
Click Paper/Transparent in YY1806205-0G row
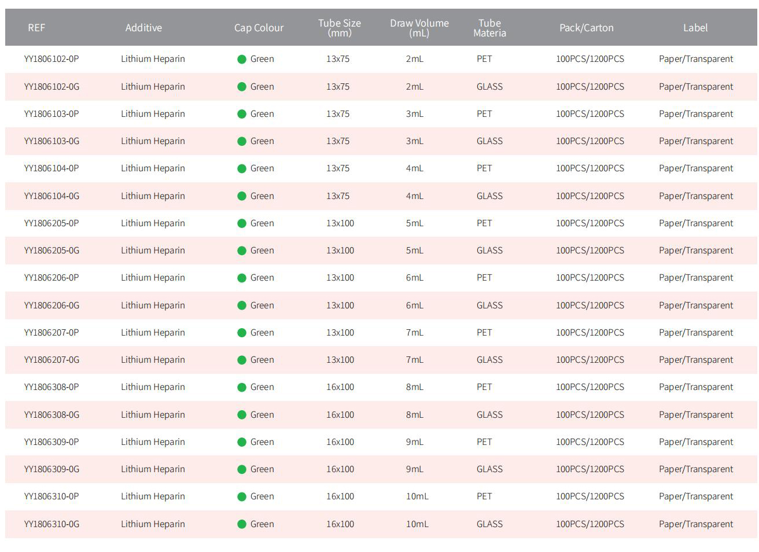(x=696, y=251)
